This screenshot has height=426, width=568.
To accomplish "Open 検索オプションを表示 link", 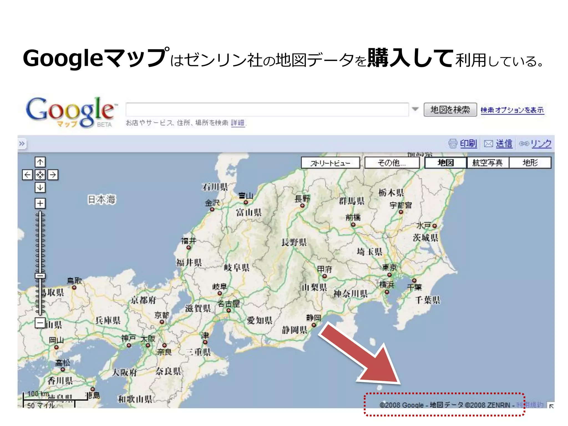I will tap(512, 110).
